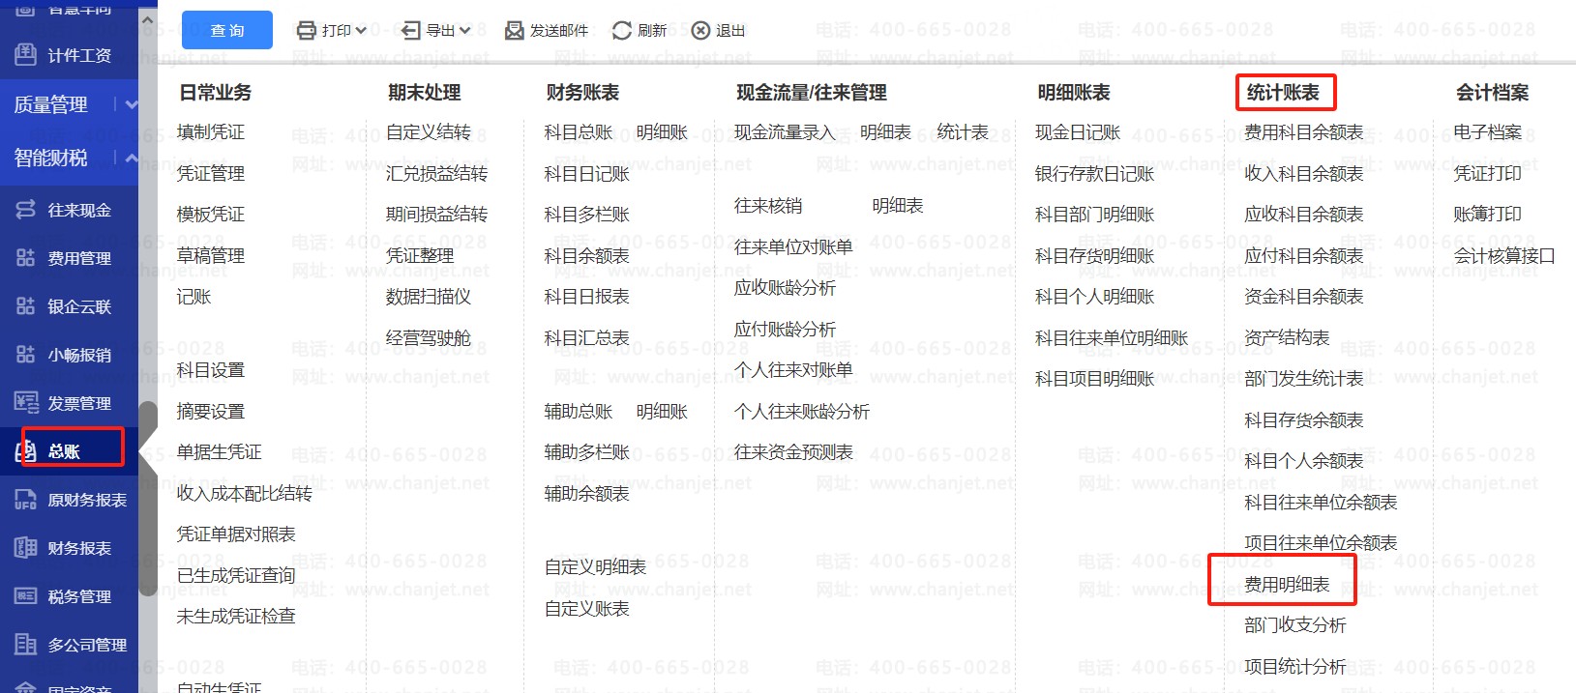The image size is (1576, 693).
Task: Open 数据扫描仪
Action: (429, 297)
